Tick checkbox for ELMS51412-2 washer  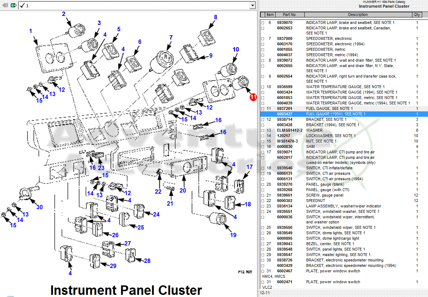point(263,131)
